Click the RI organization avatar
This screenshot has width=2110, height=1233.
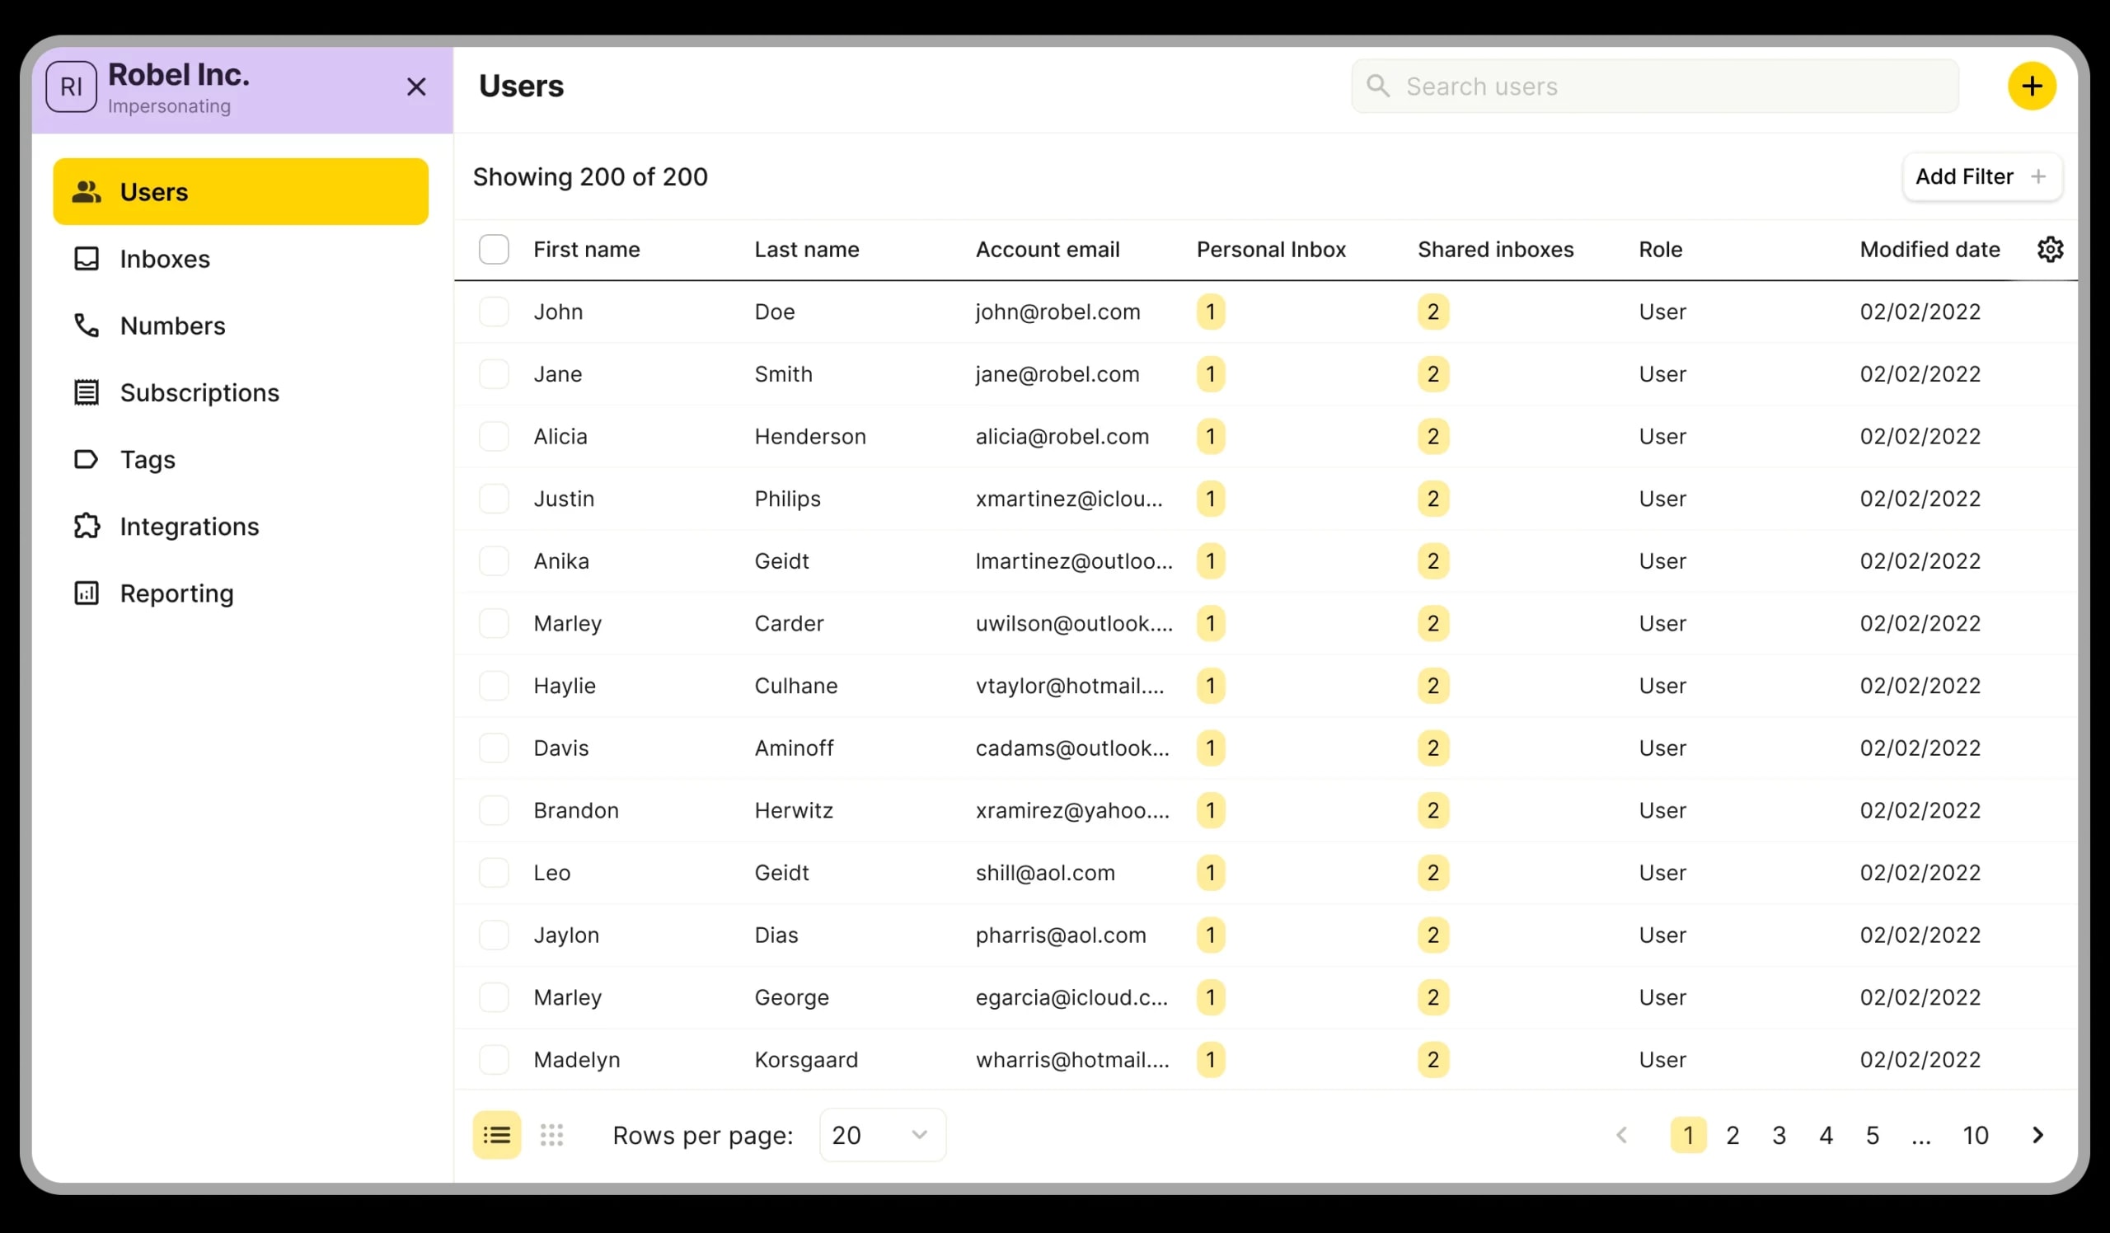pyautogui.click(x=71, y=87)
